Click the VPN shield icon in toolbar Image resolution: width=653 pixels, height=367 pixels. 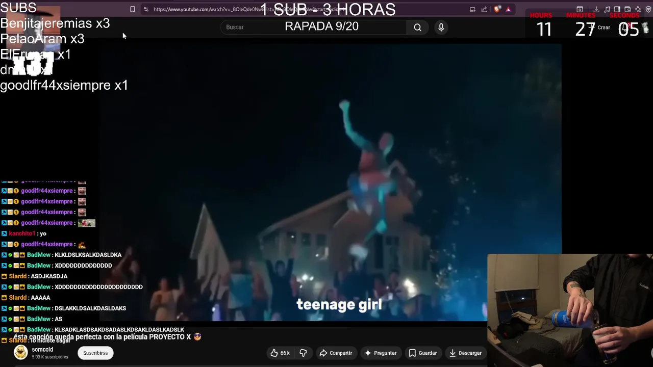(648, 9)
